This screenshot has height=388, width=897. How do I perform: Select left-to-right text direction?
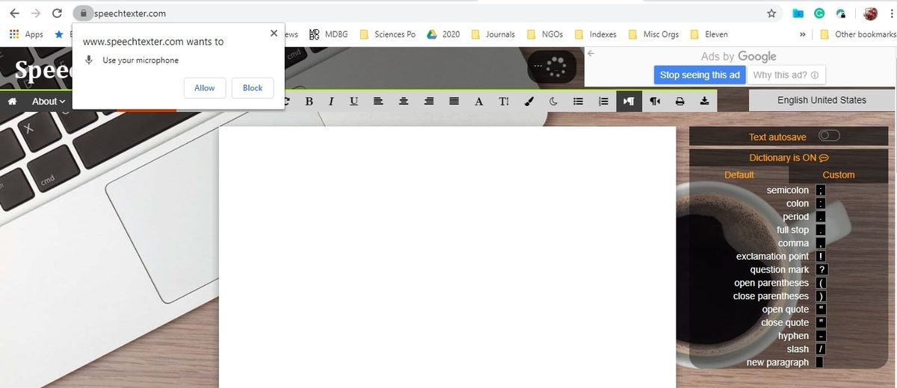[x=629, y=101]
